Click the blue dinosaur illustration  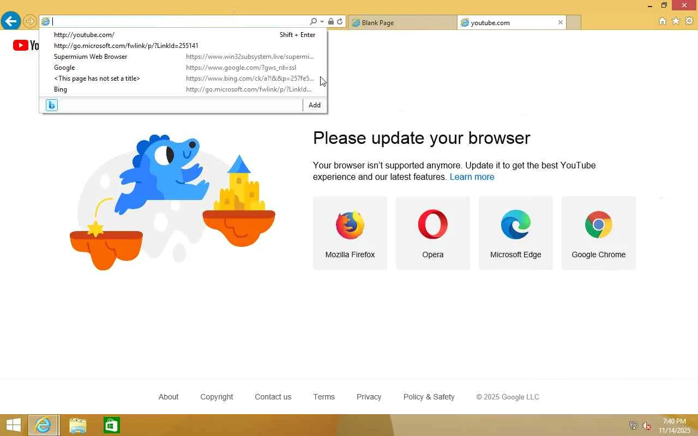coord(162,174)
